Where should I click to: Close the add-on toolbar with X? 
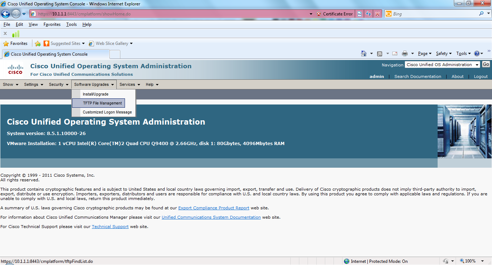[5, 33]
